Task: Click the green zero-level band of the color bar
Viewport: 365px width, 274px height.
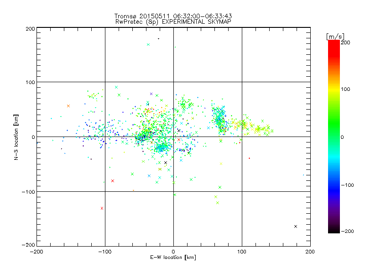Action: [x=334, y=137]
